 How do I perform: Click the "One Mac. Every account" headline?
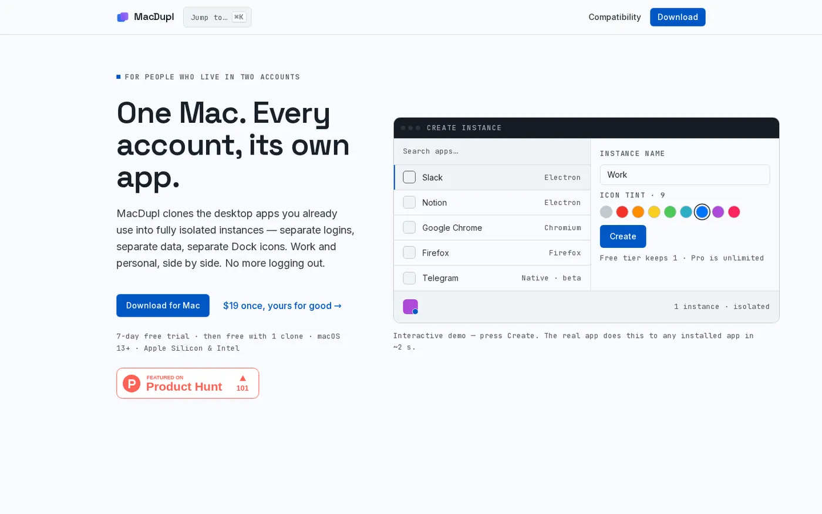coord(233,145)
